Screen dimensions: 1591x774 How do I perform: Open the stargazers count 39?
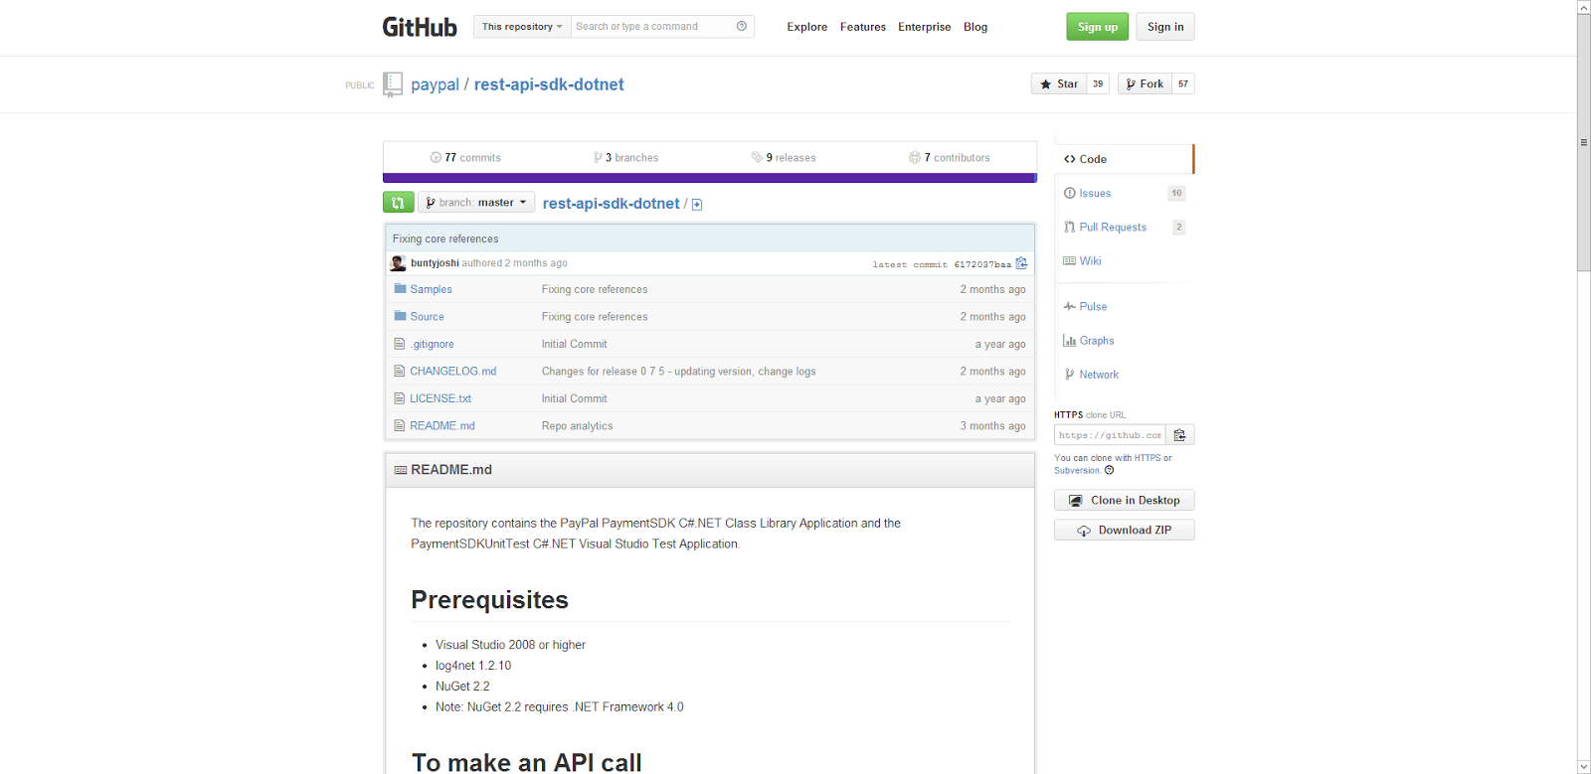1098,83
